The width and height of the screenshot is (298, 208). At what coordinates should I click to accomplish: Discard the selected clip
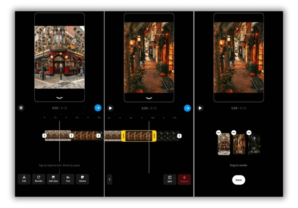[184, 179]
